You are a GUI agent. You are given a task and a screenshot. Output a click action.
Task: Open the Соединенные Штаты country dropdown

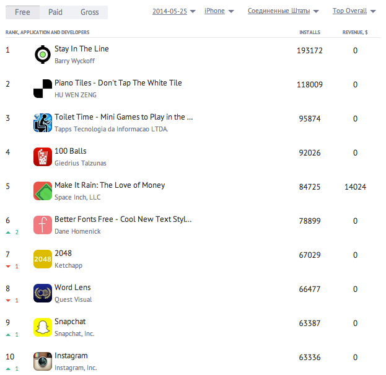[283, 11]
